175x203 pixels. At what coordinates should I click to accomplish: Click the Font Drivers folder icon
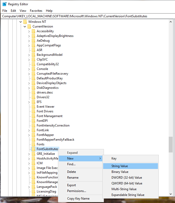click(x=34, y=111)
